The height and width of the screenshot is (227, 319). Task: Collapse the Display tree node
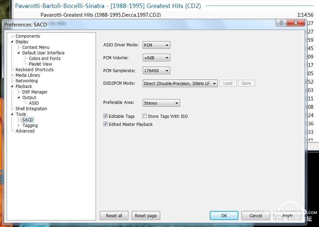click(12, 41)
